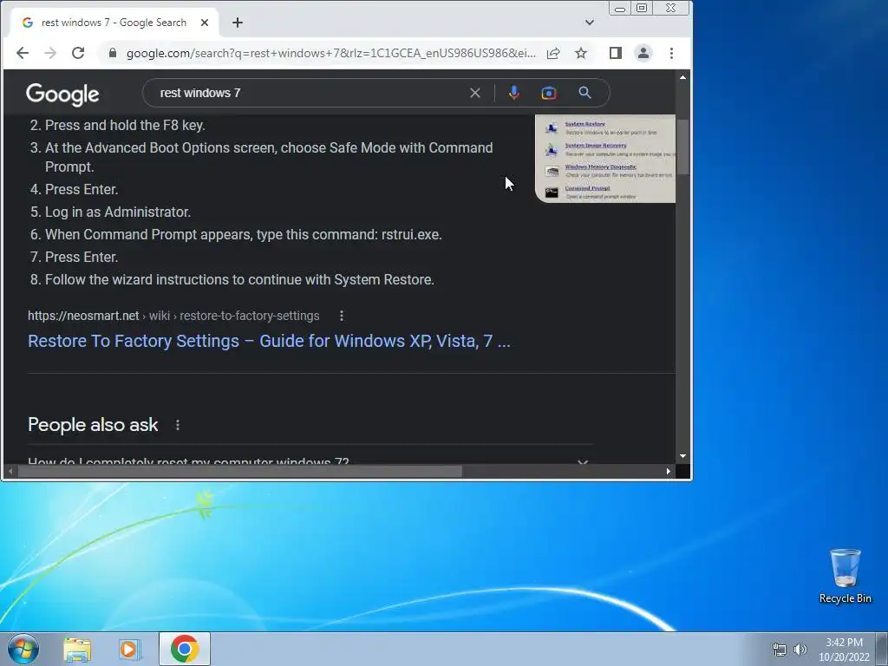
Task: Click the browser forward arrow
Action: click(x=50, y=53)
